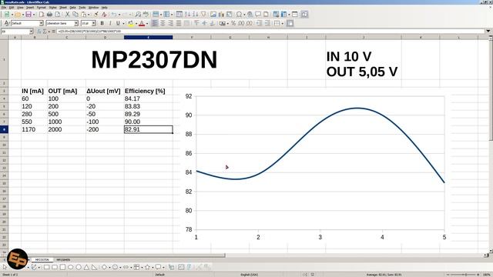Viewport: 493px width, 277px height.
Task: Open the Paragraph Style dropdown showing Default
Action: coord(41,23)
